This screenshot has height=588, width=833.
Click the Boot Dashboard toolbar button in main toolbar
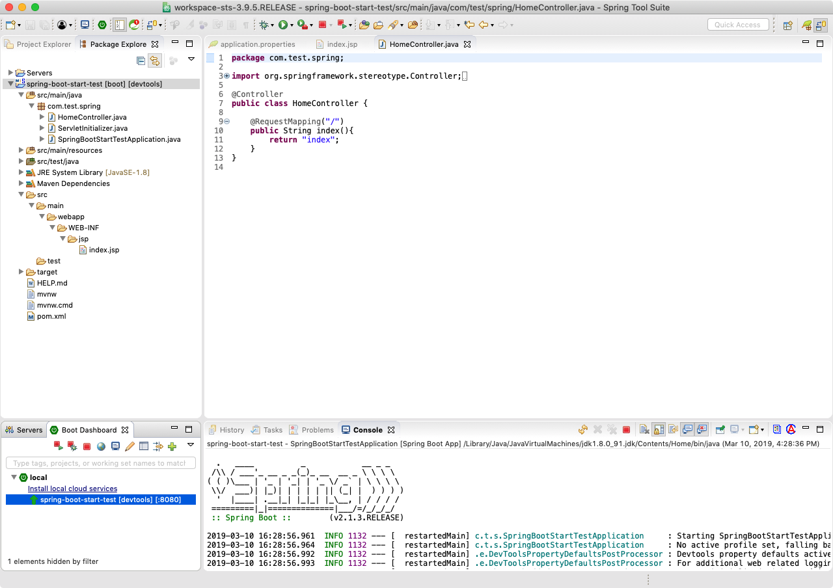coord(102,25)
